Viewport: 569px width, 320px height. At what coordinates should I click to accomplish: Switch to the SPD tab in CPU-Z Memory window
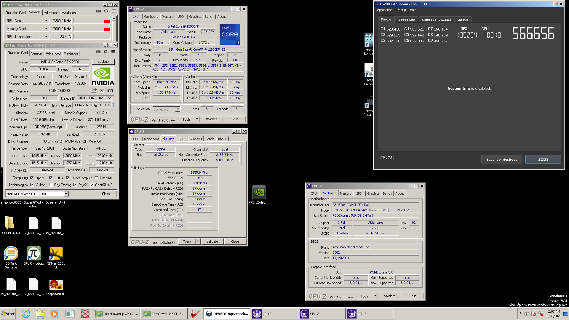pyautogui.click(x=182, y=139)
